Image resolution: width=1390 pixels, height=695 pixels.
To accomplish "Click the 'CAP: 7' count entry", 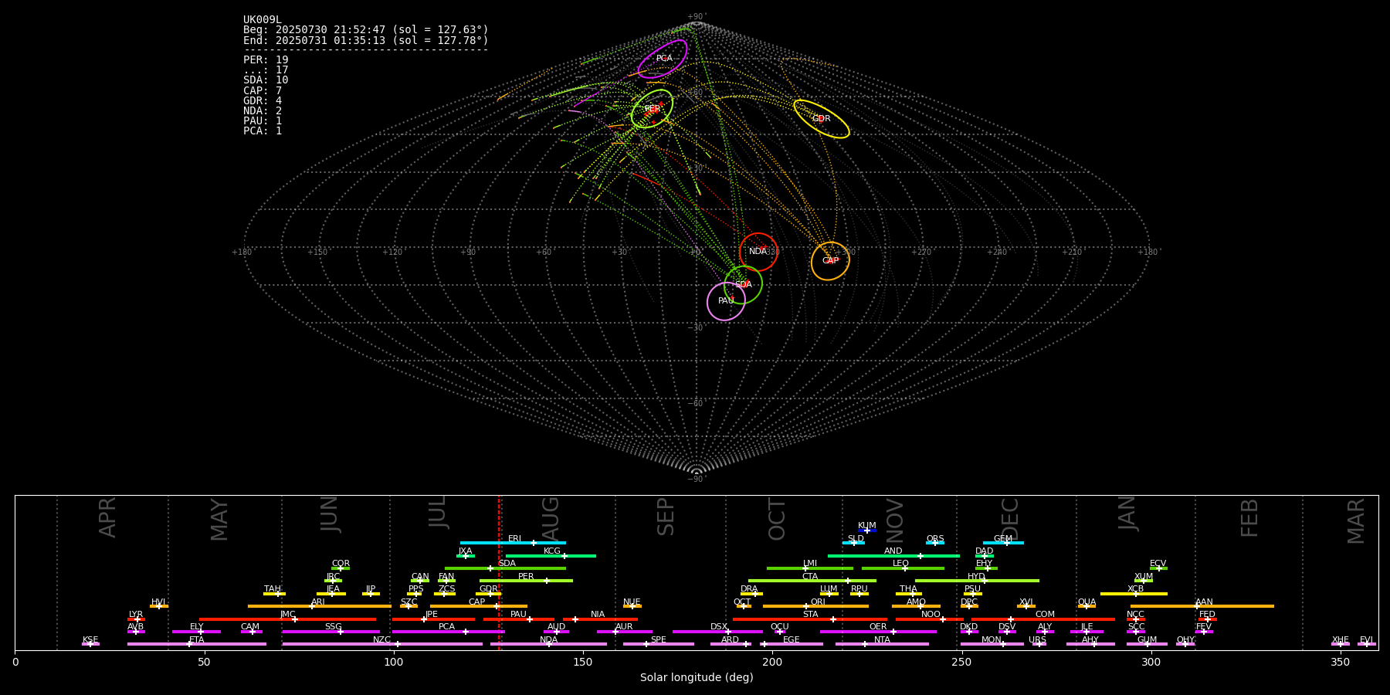I will pos(263,90).
